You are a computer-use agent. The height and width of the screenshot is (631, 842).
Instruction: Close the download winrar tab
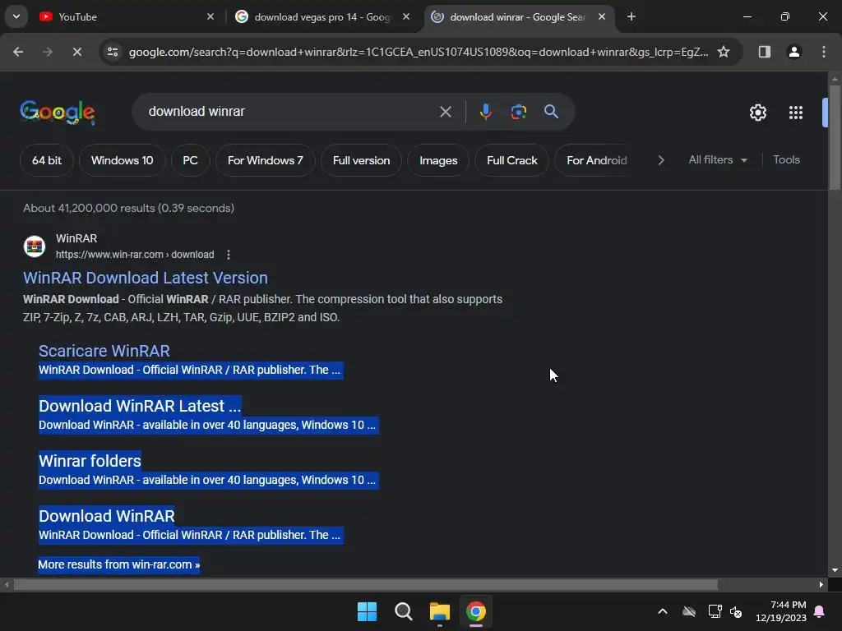(x=602, y=16)
